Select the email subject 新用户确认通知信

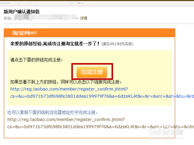click(22, 12)
